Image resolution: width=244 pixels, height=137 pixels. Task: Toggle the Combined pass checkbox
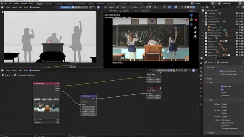(x=222, y=86)
